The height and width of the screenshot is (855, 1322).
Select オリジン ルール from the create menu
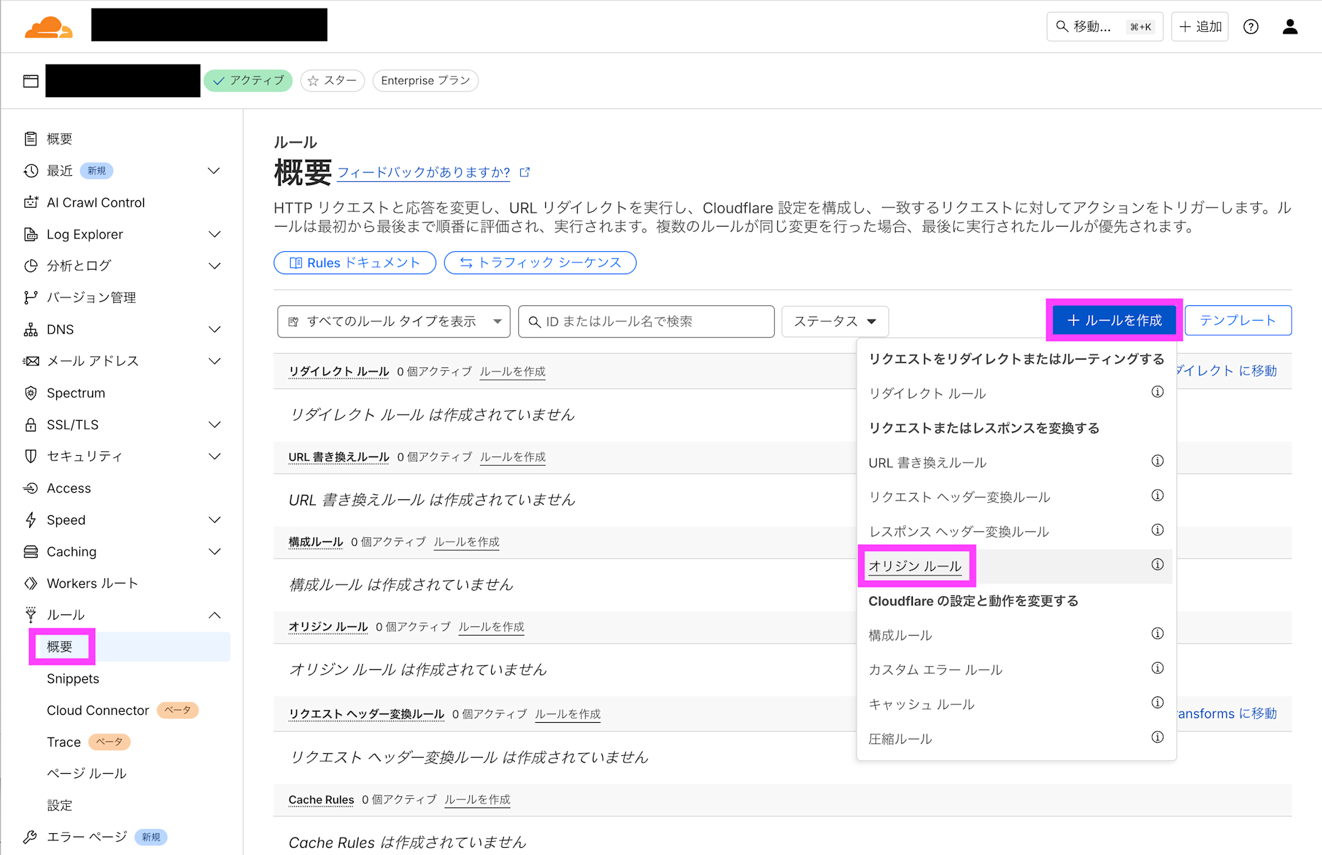(x=916, y=566)
